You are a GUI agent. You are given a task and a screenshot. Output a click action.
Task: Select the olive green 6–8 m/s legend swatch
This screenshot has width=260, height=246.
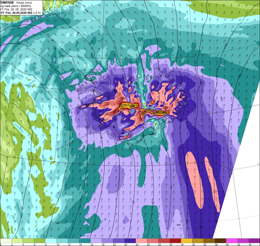(40, 241)
